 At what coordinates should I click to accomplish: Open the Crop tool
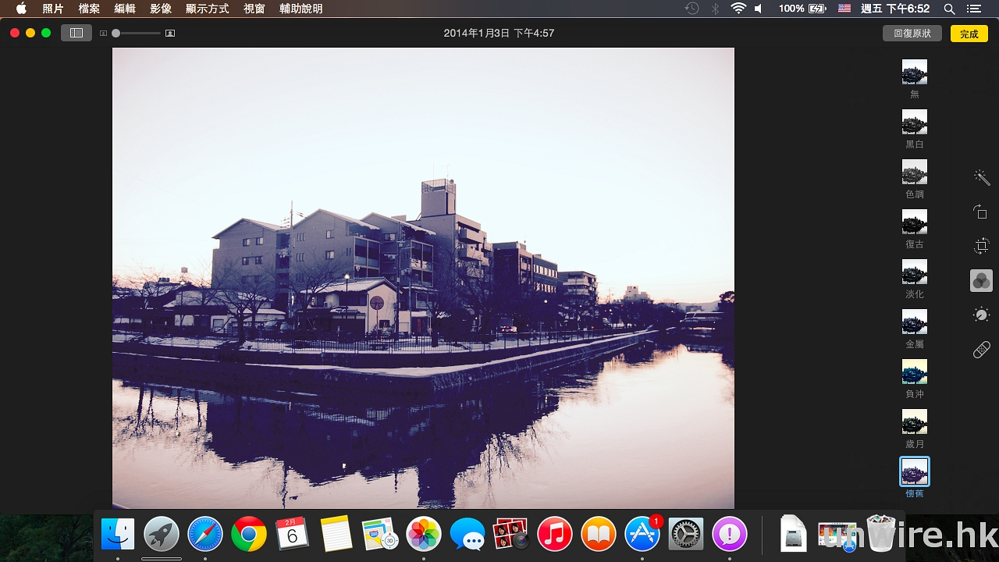(x=981, y=247)
